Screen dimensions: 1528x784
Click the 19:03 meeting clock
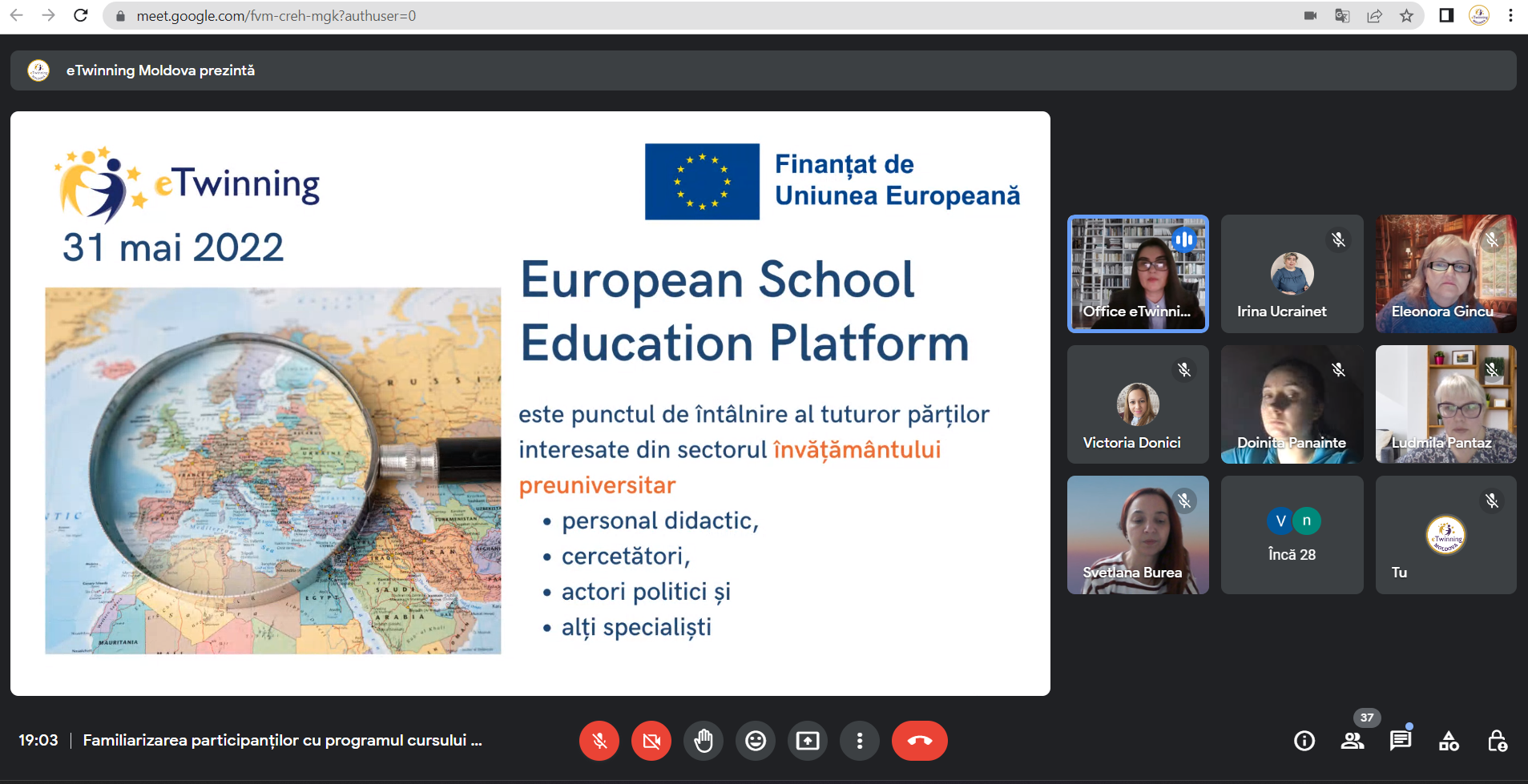tap(38, 741)
